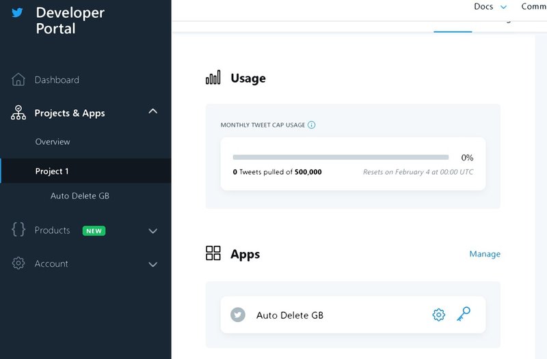Open Auto Delete GB app settings gear
Viewport: 547px width, 359px height.
pyautogui.click(x=439, y=315)
